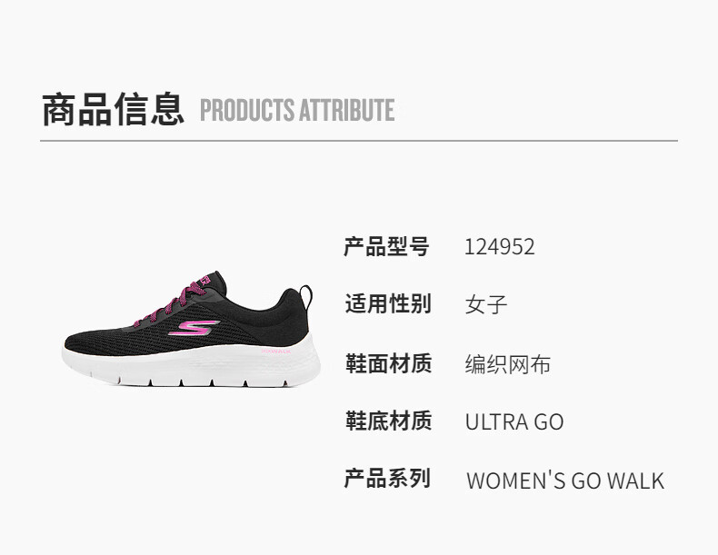Click the 女子 gender value
Screen dimensions: 718x555
(x=486, y=304)
